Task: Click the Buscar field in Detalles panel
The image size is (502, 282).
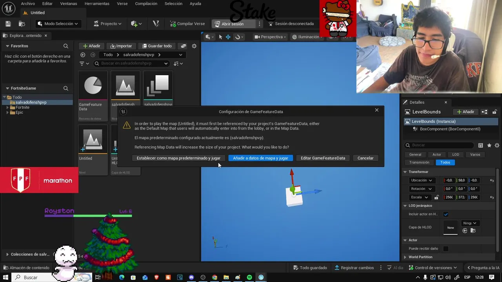Action: coord(439,145)
